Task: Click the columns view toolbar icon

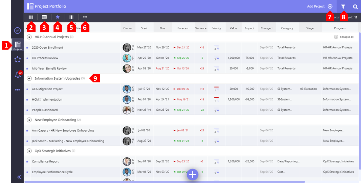Action: [31, 17]
